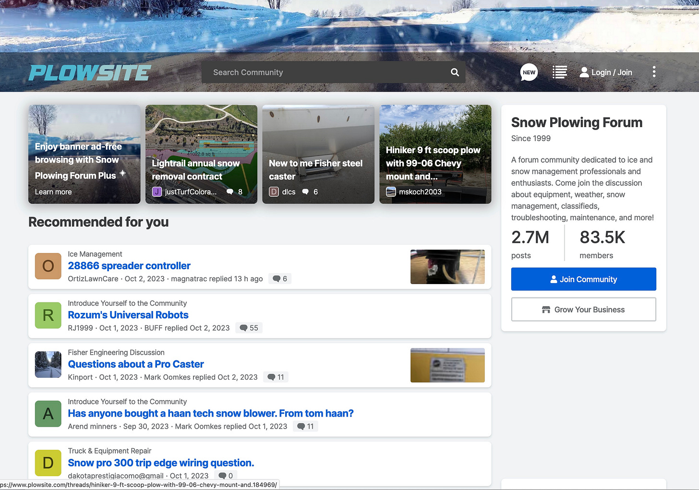Open Snow pro 300 trip edge wiring thread
Viewport: 699px width, 490px height.
click(161, 463)
